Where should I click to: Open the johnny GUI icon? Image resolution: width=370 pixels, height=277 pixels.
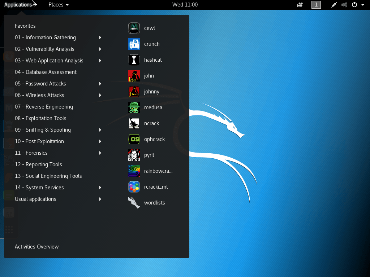coord(134,92)
